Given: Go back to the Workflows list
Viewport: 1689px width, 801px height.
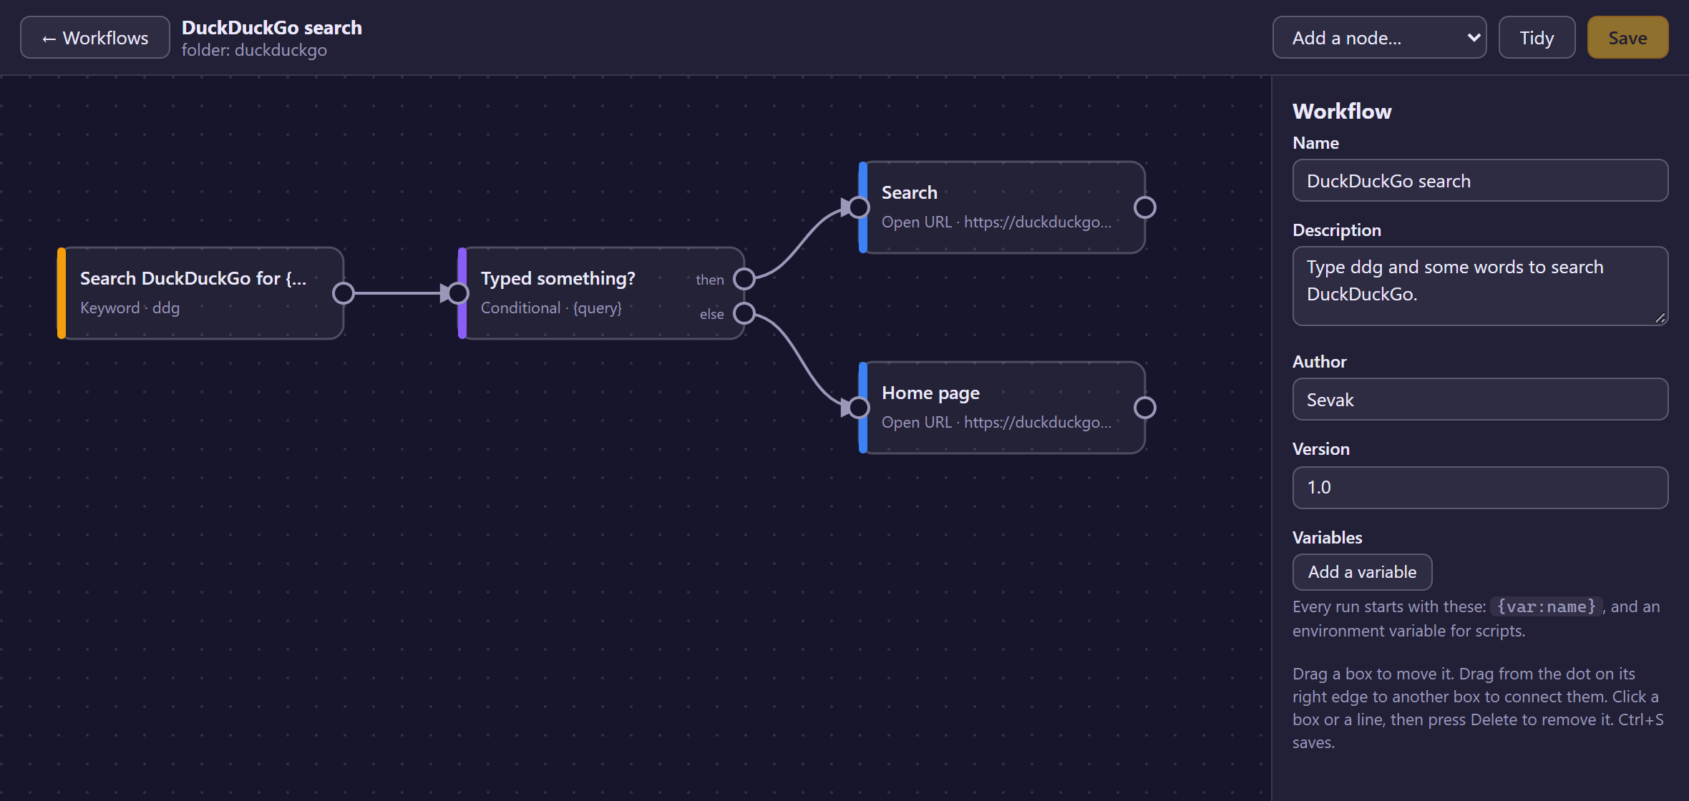Looking at the screenshot, I should (x=95, y=37).
